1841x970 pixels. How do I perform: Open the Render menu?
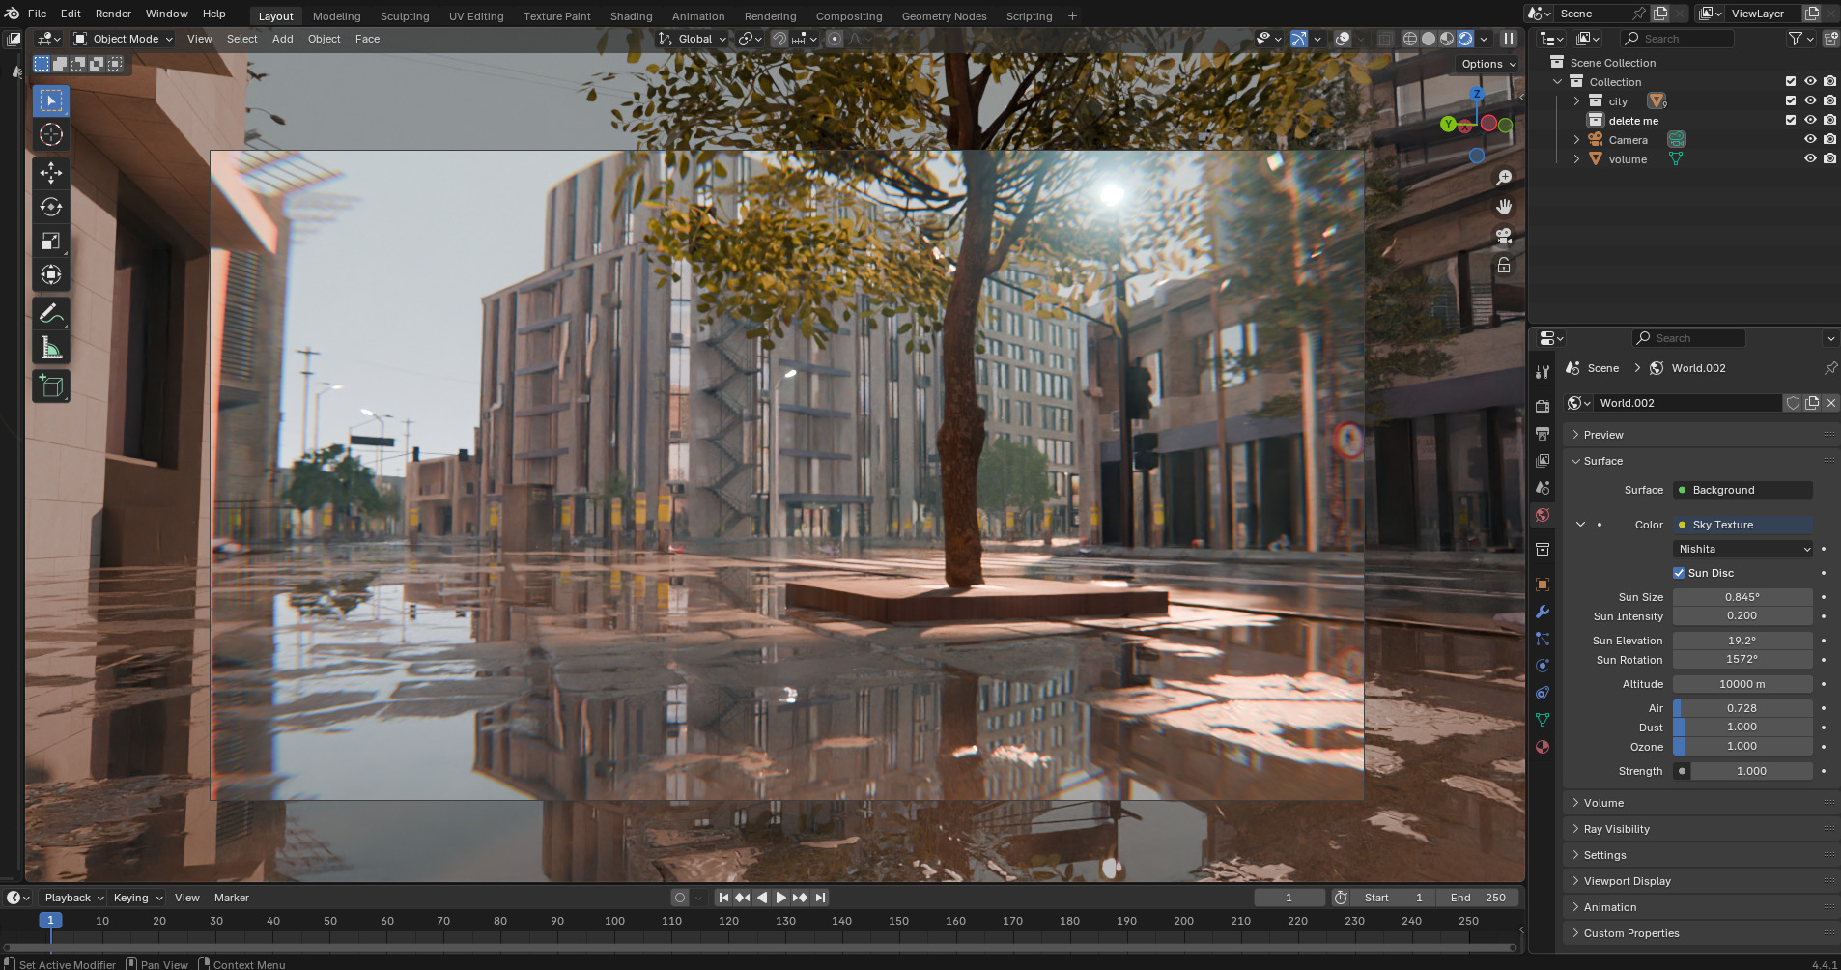[x=113, y=14]
